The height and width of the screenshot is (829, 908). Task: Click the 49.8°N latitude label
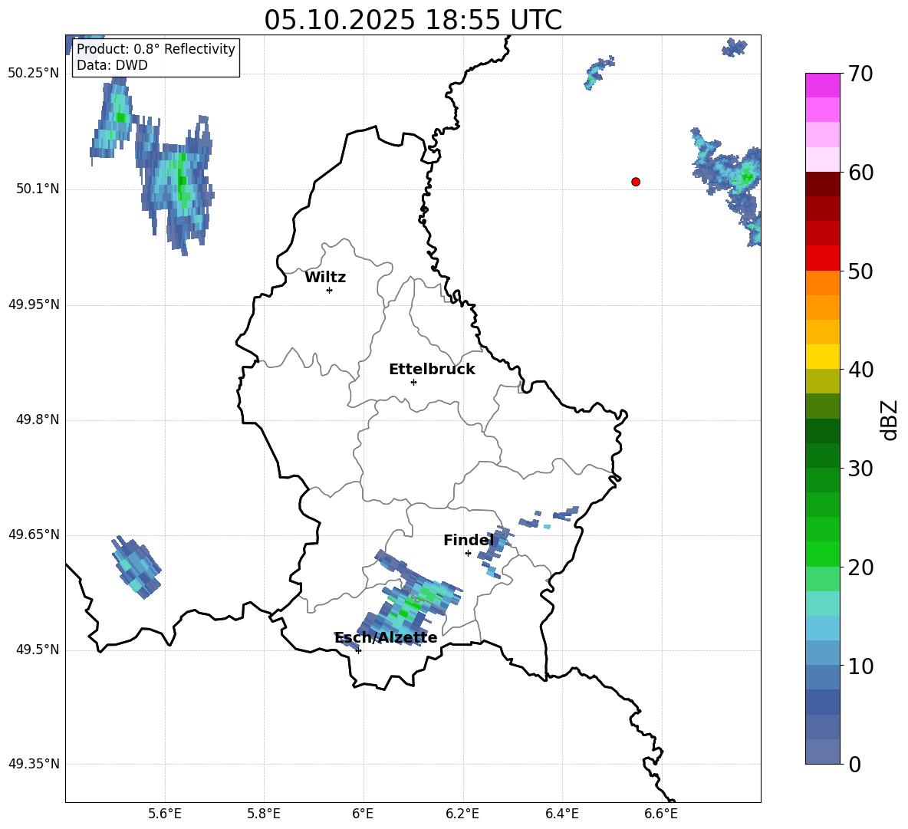pos(38,419)
